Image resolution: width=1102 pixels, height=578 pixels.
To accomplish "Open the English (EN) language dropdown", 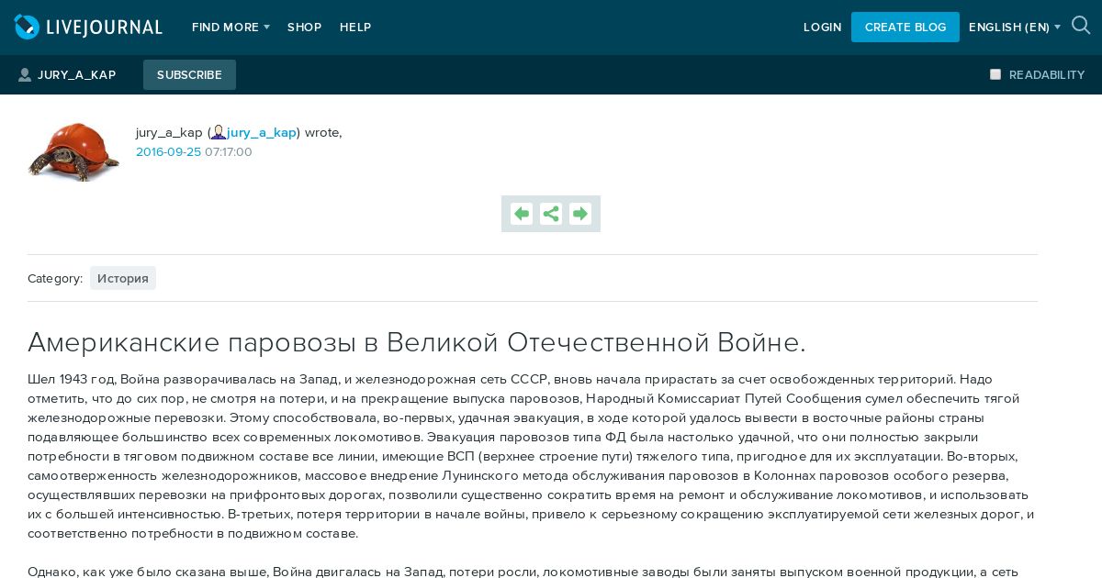I will pos(1014,28).
